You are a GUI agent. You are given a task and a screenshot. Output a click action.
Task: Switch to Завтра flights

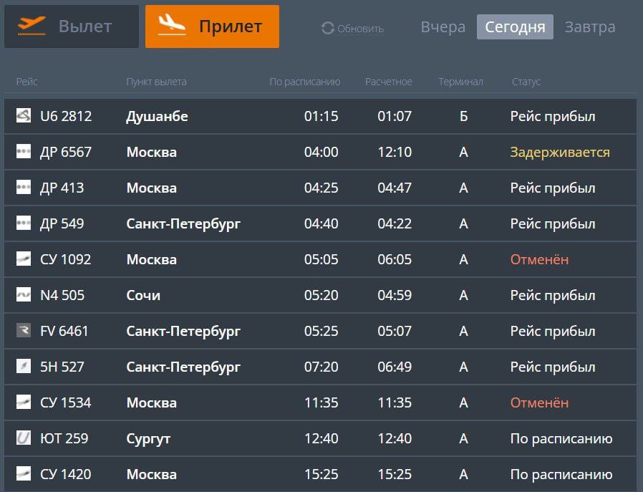pyautogui.click(x=589, y=27)
